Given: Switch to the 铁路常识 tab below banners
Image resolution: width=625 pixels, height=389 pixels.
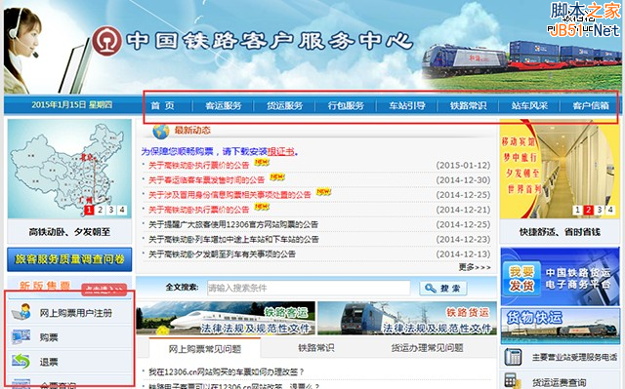Looking at the screenshot, I should point(316,348).
